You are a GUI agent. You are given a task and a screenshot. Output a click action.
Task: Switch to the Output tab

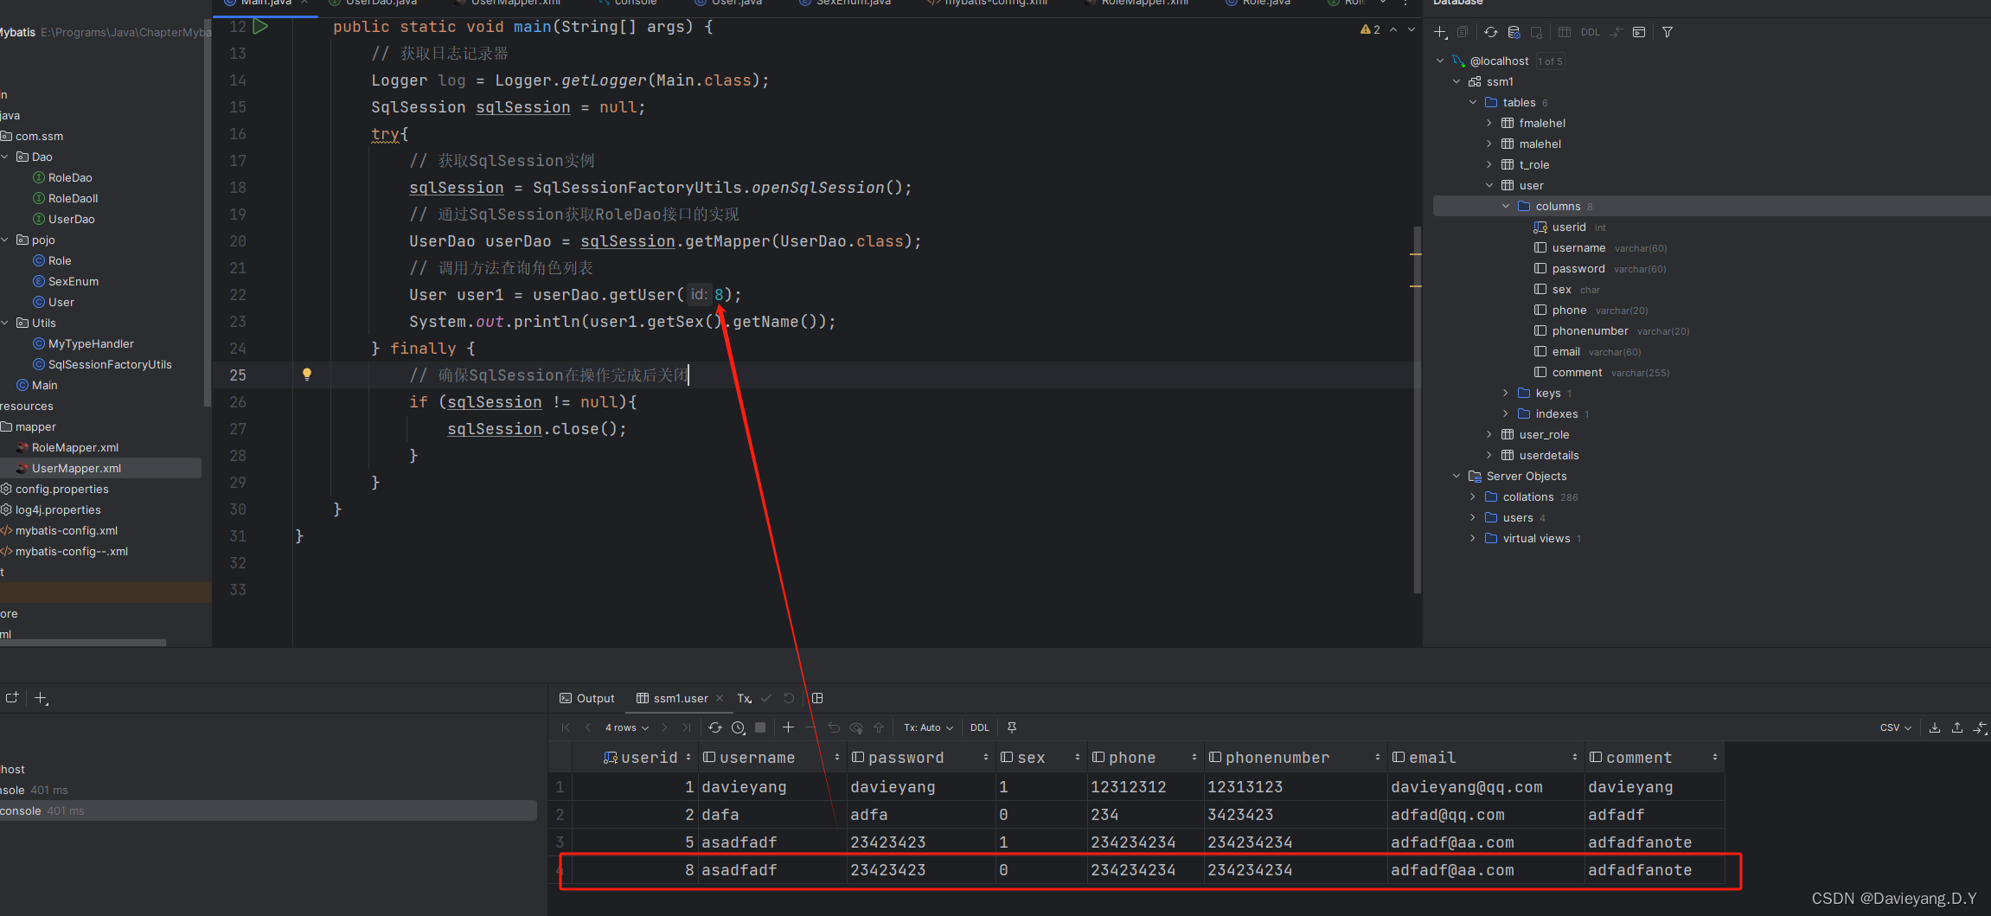tap(587, 698)
